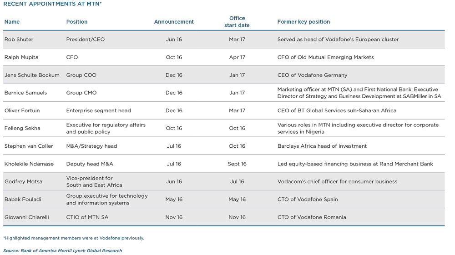Select CFO of Old Mutual Emerging Markets cell
The width and height of the screenshot is (455, 255).
[x=326, y=57]
